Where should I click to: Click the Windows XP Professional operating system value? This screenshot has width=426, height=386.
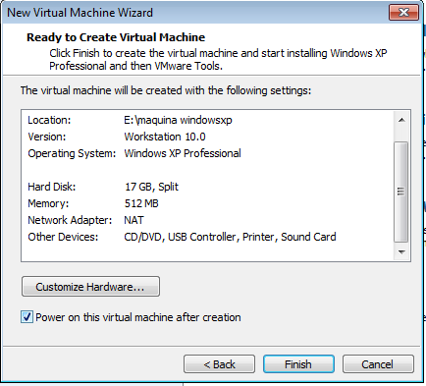click(183, 153)
